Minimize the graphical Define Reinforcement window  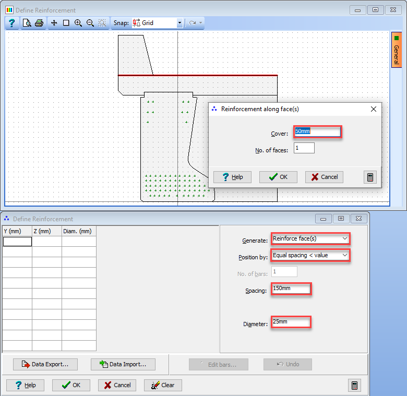point(357,10)
